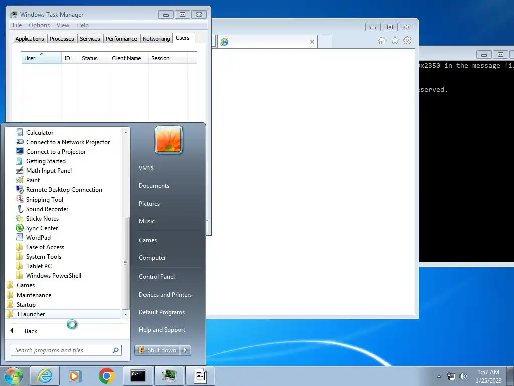Close the Internet Explorer tab

[x=312, y=42]
